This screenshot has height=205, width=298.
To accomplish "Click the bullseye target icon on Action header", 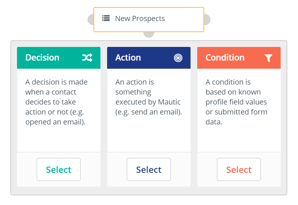I will (178, 58).
